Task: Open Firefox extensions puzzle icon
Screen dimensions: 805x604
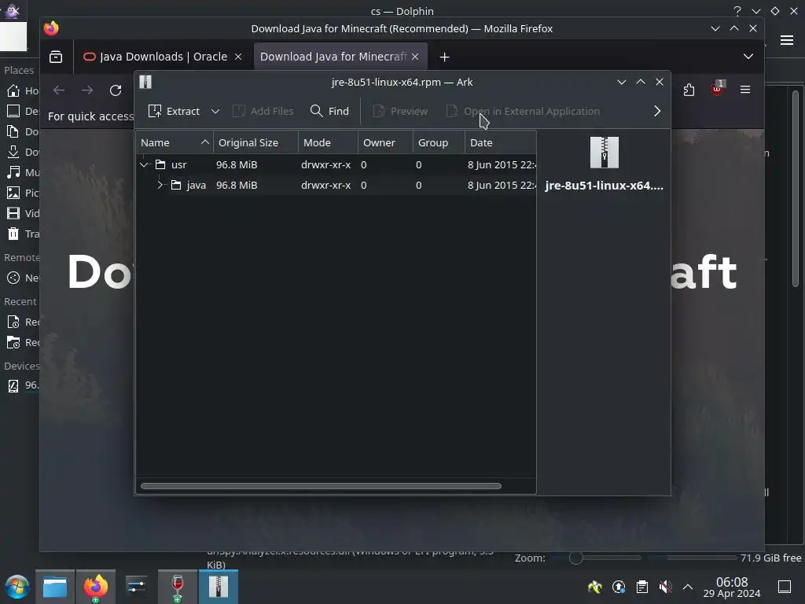Action: 689,90
